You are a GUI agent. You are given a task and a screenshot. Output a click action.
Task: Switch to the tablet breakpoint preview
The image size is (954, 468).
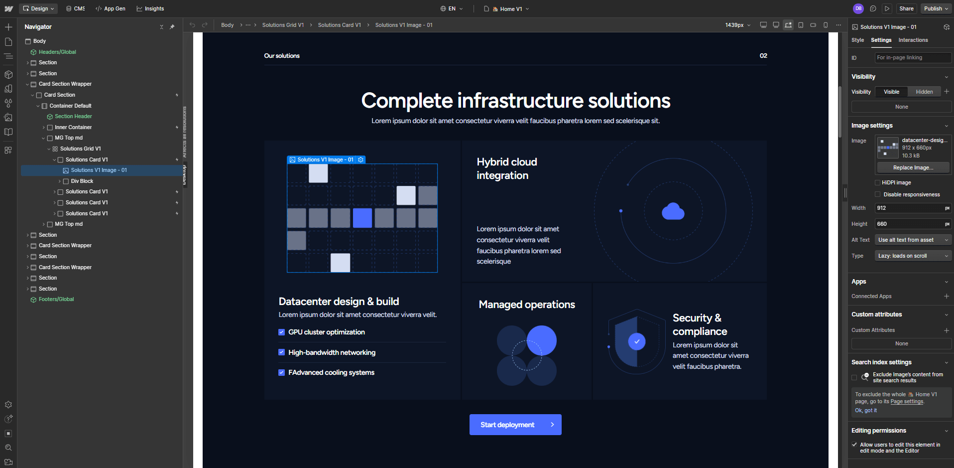[x=801, y=24]
